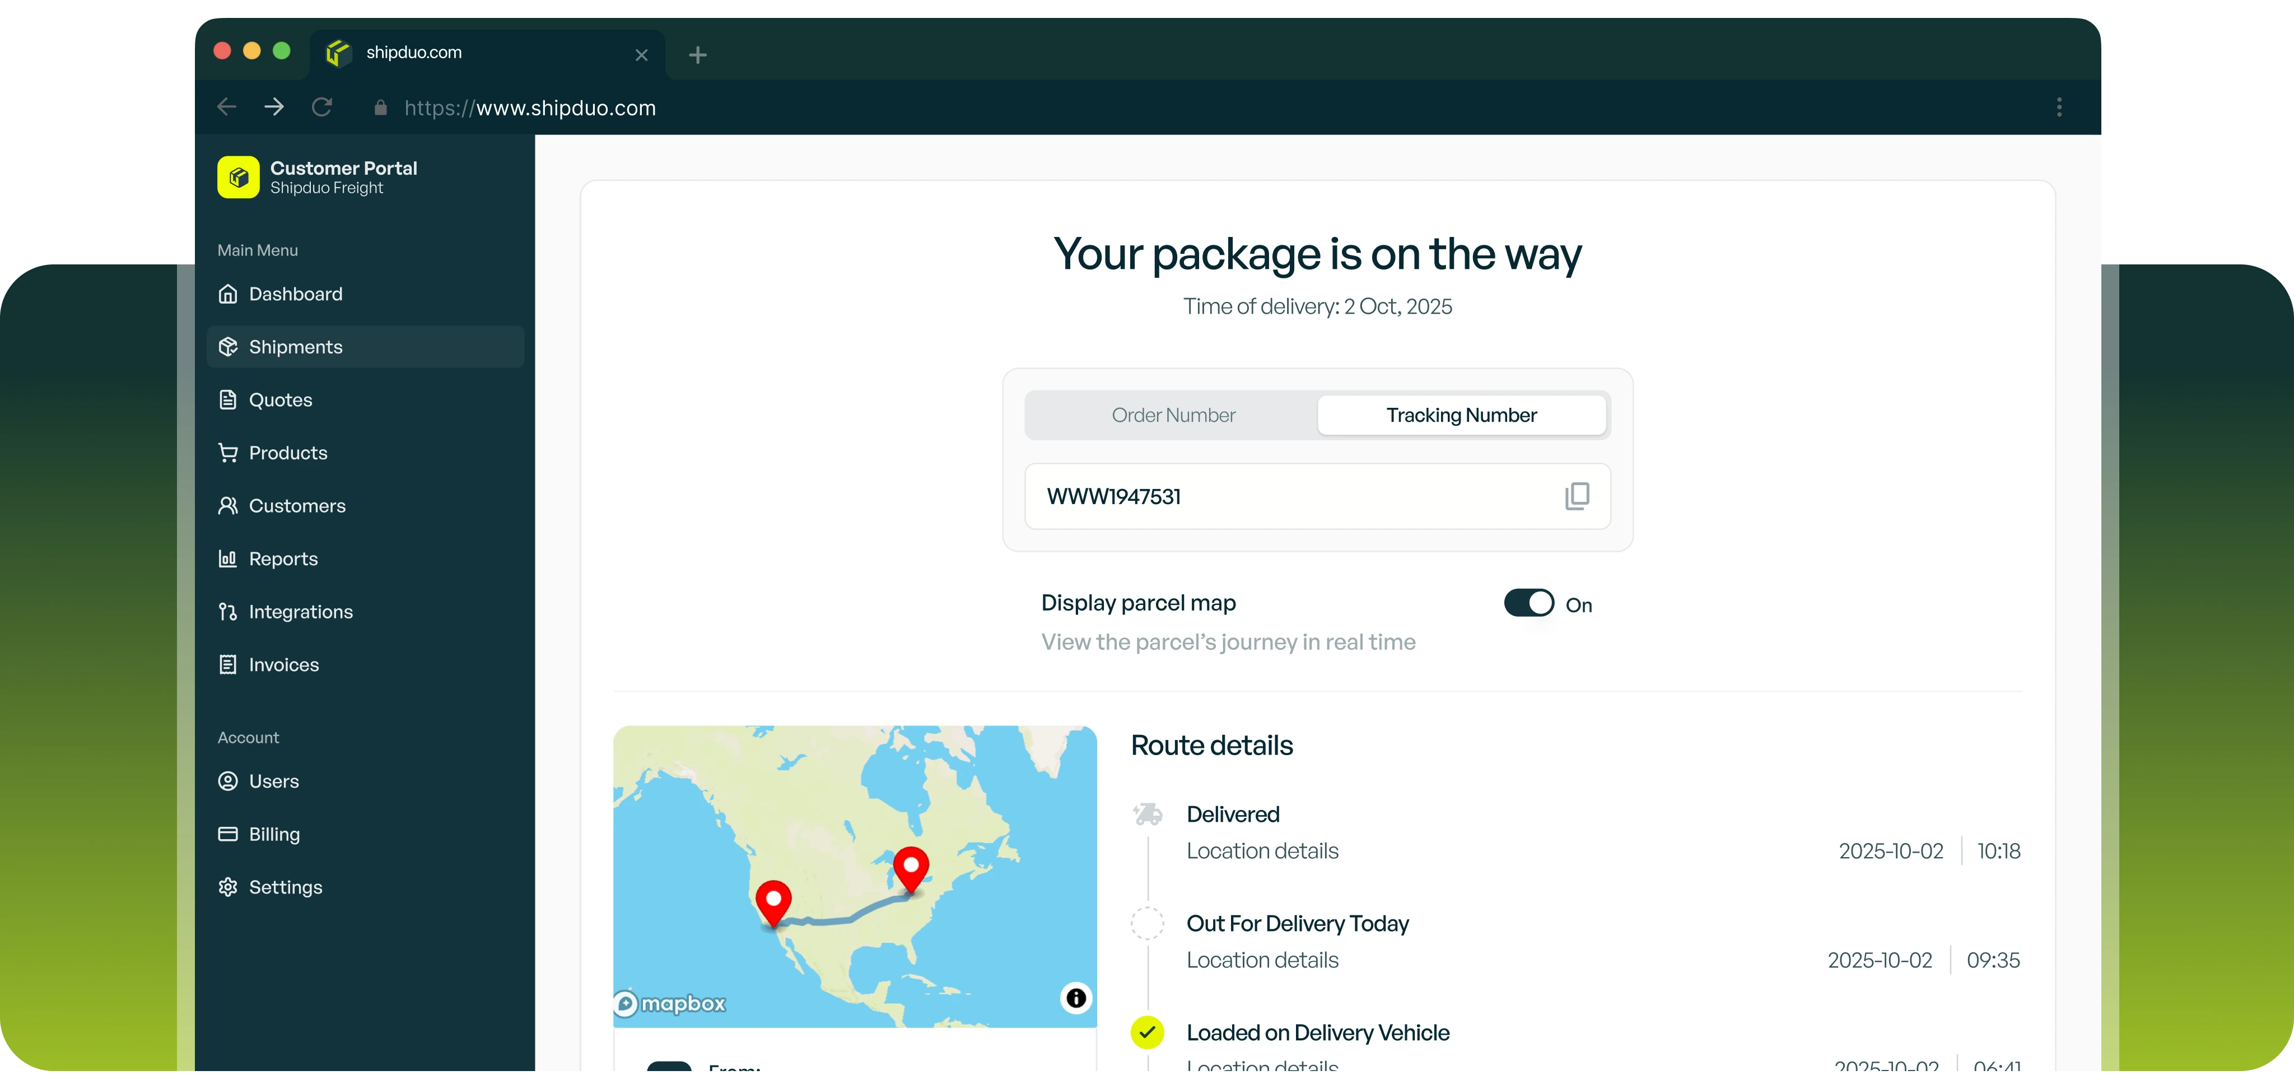This screenshot has width=2294, height=1089.
Task: Click the origin pin on the map
Action: click(773, 904)
